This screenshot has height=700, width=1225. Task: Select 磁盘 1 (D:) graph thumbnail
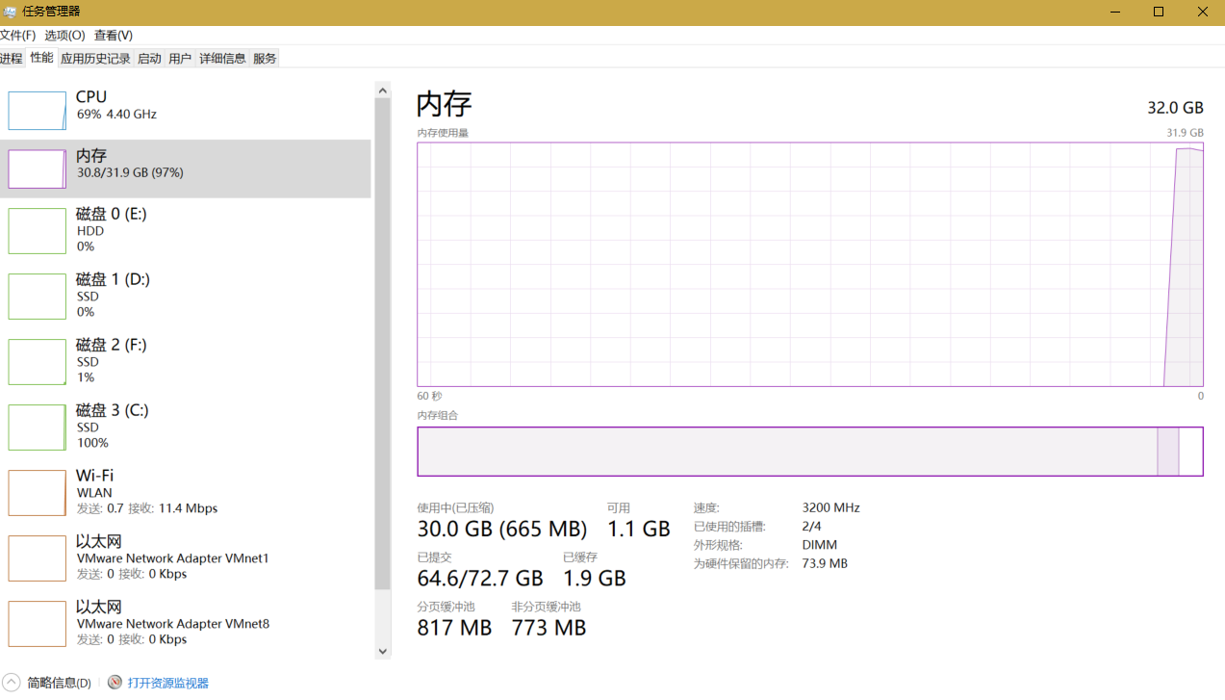tap(38, 297)
